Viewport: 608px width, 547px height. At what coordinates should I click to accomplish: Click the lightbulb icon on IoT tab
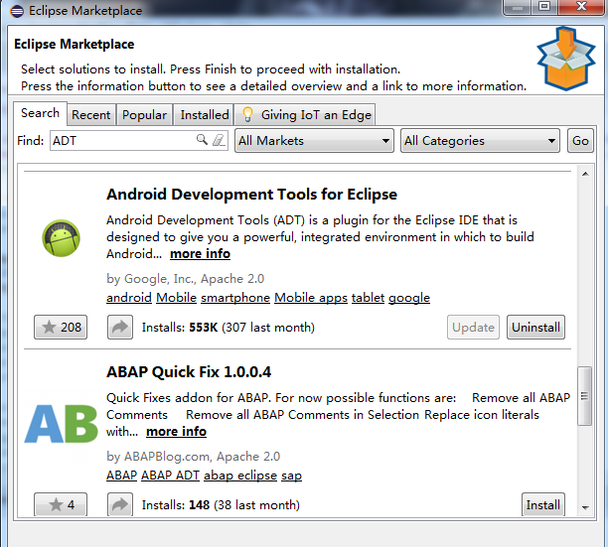coord(247,115)
